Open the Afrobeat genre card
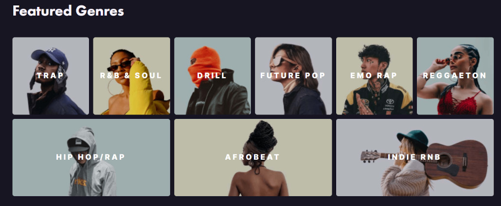 point(253,157)
